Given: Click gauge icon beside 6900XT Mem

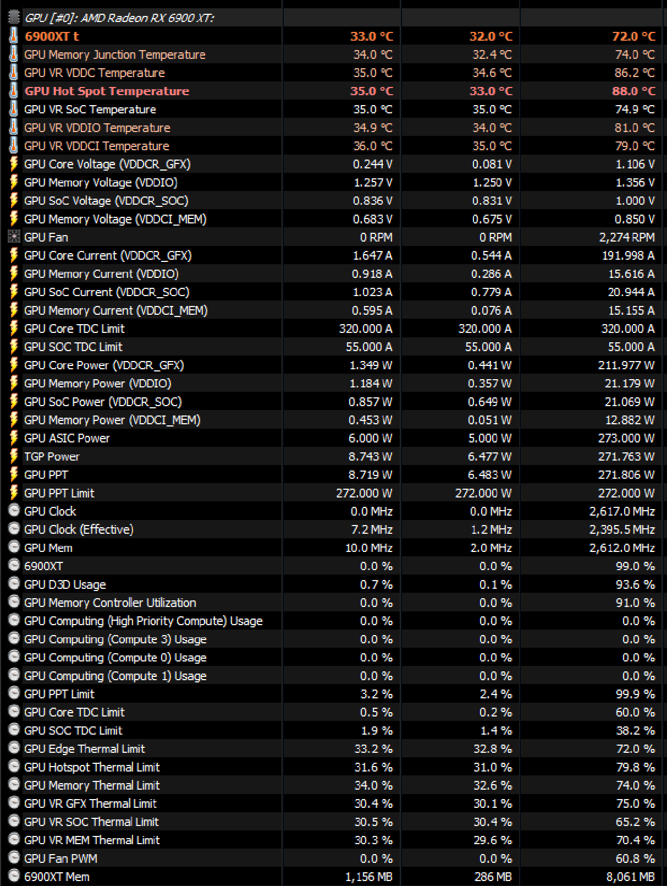Looking at the screenshot, I should [14, 875].
